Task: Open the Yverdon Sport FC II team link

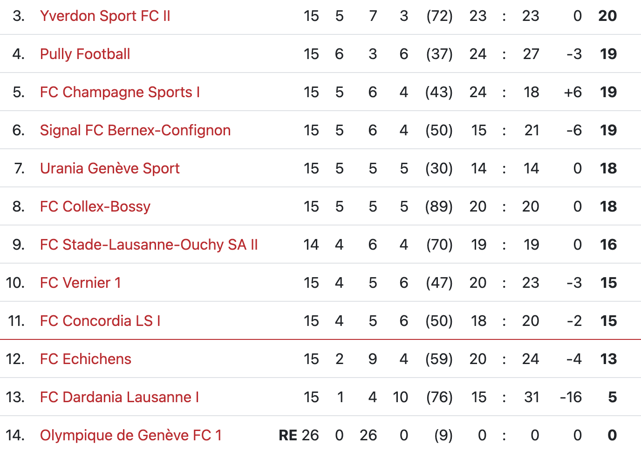Action: (x=105, y=16)
